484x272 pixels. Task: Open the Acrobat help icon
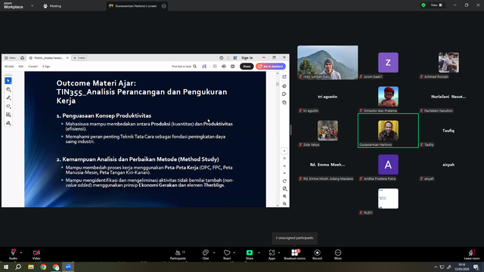tap(222, 57)
